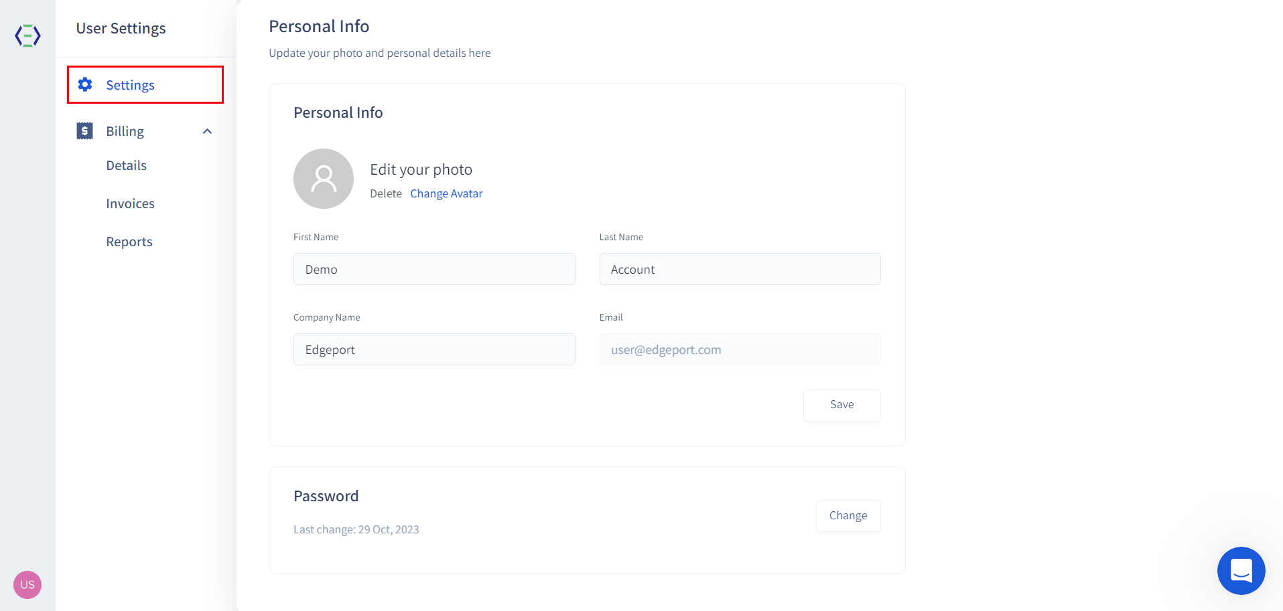Focus the First Name field
Viewport: 1283px width, 611px height.
point(434,269)
